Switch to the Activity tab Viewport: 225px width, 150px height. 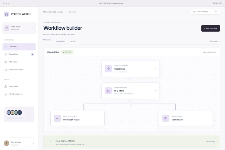click(73, 41)
